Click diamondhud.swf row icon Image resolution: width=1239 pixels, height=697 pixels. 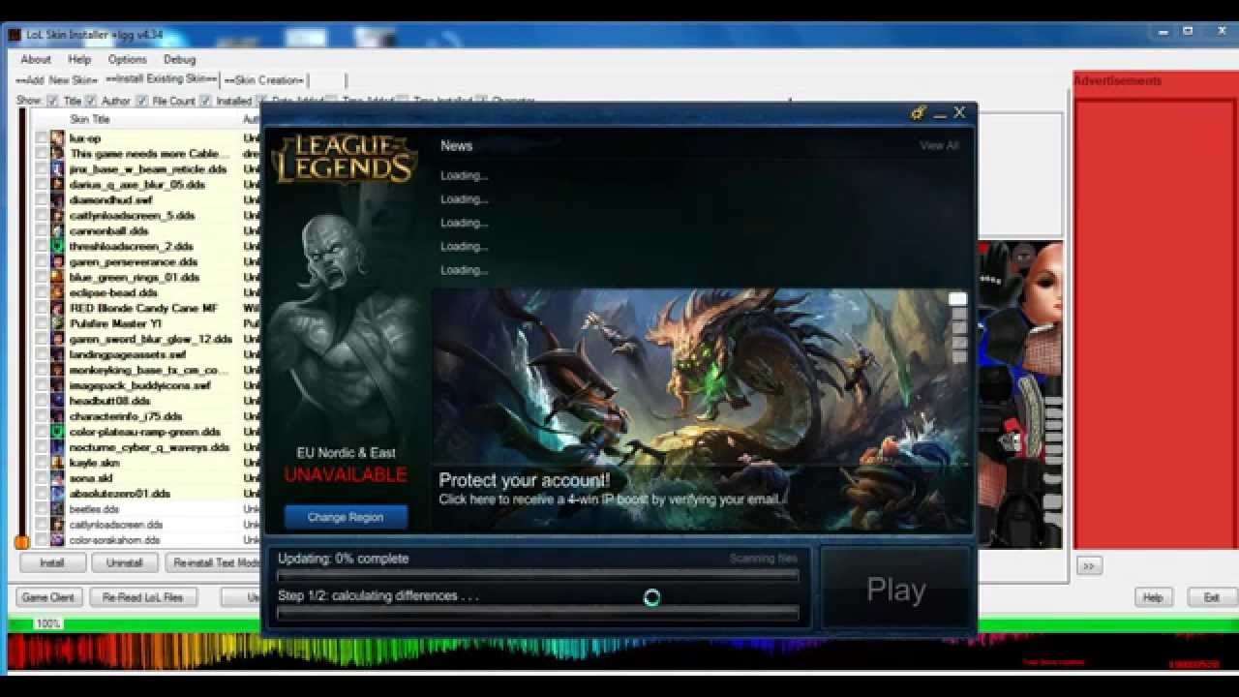point(57,200)
